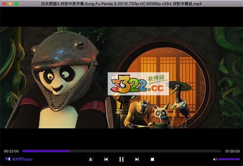Maximize the KMPlayer window with green button
The width and height of the screenshot is (243, 166).
pos(16,4)
